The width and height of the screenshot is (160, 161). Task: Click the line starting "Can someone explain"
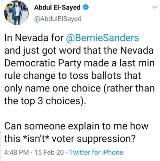(76, 126)
